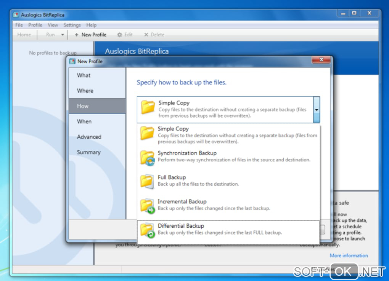
Task: Minimize the Auslogics BitReplica window
Action: click(343, 13)
